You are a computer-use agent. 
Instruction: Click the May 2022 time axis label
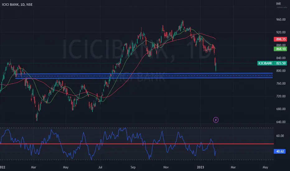[66, 167]
